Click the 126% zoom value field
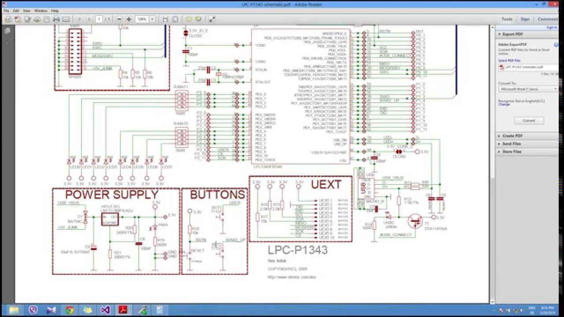This screenshot has width=564, height=317. tap(141, 19)
